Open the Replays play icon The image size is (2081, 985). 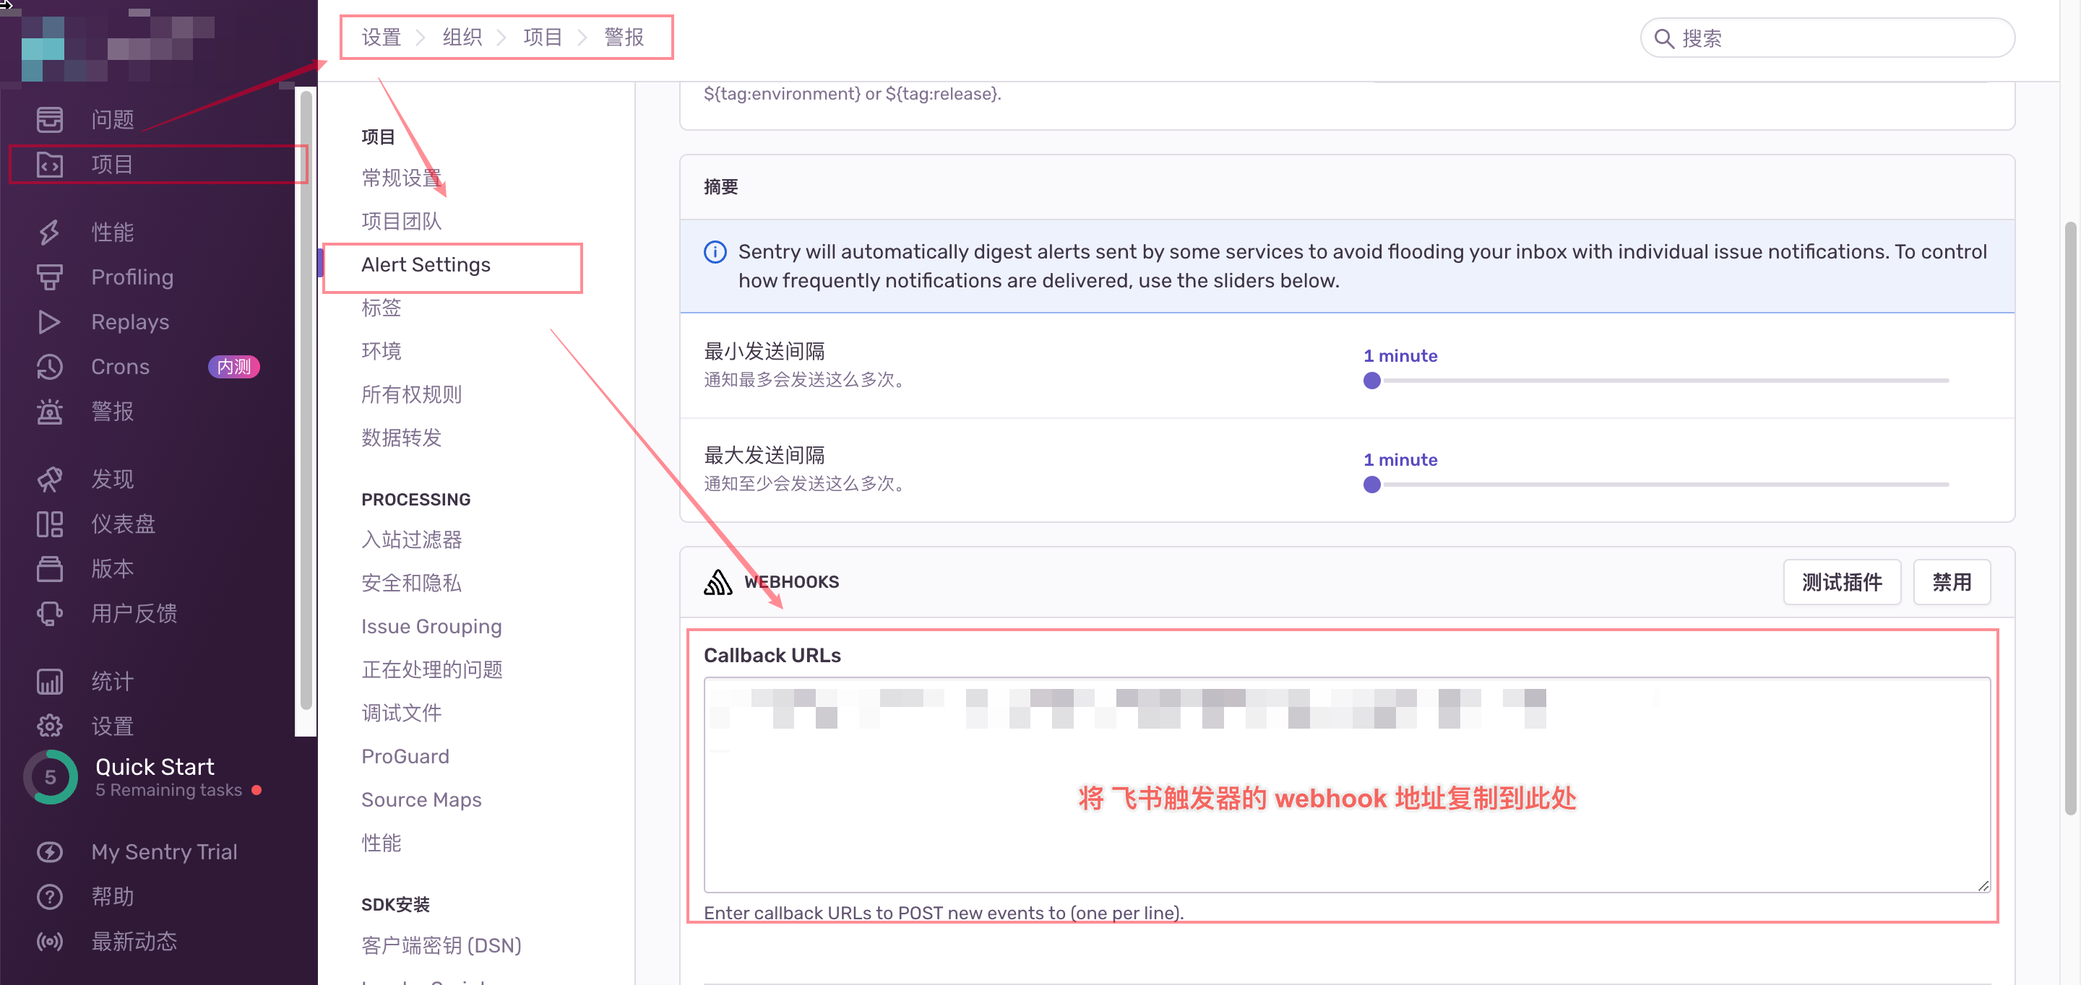[x=49, y=321]
